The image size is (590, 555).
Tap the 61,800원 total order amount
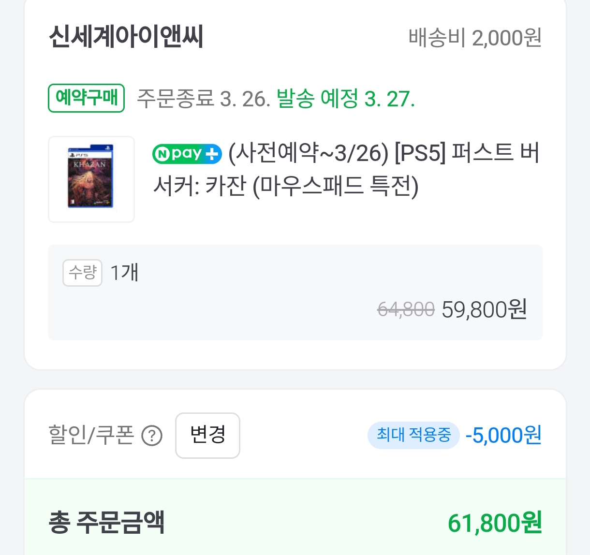pos(494,523)
